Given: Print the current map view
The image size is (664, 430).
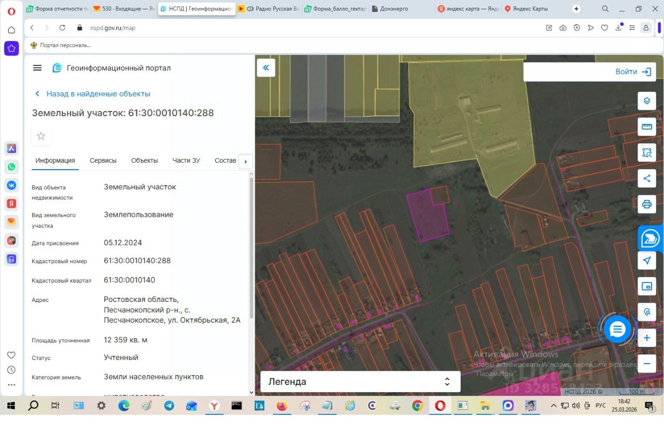Looking at the screenshot, I should [646, 204].
